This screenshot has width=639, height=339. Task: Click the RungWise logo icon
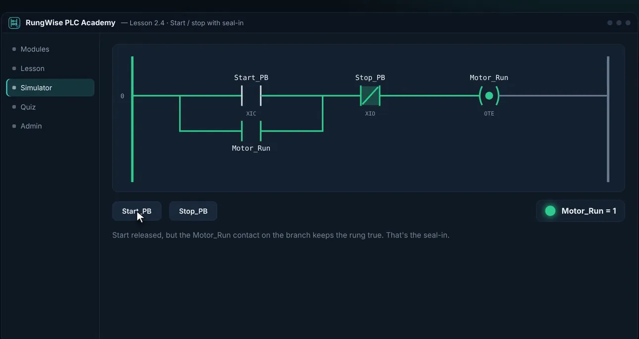coord(14,23)
